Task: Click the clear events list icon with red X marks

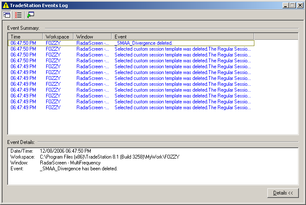Action: (18, 15)
